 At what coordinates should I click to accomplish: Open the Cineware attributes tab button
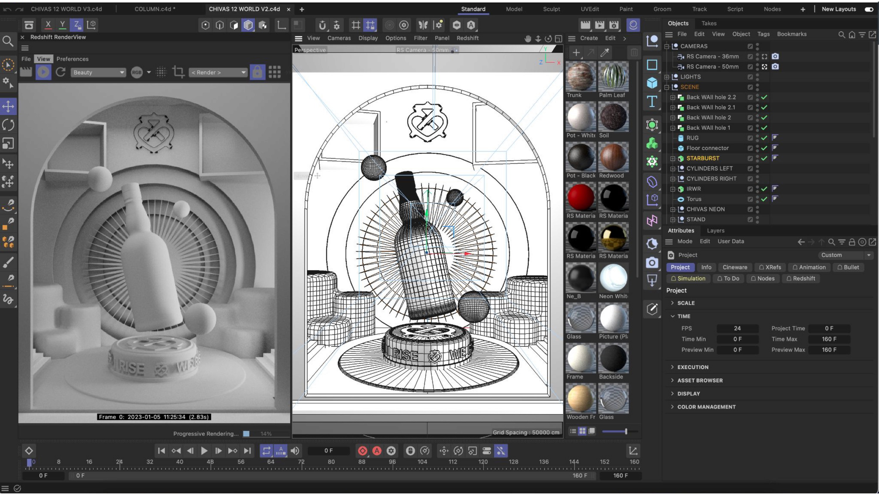tap(735, 267)
